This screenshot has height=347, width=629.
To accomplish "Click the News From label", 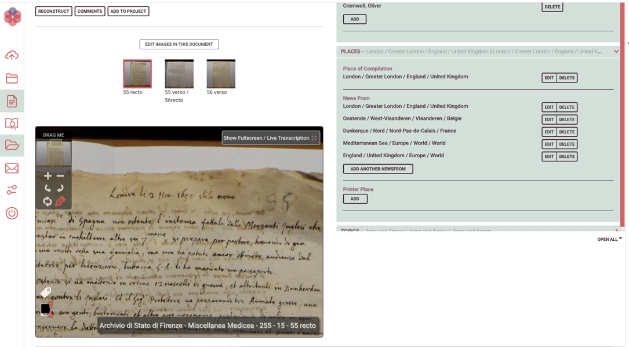I will point(356,98).
